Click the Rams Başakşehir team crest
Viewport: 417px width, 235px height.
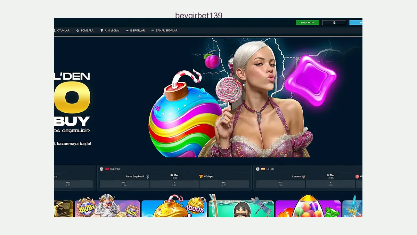(147, 177)
